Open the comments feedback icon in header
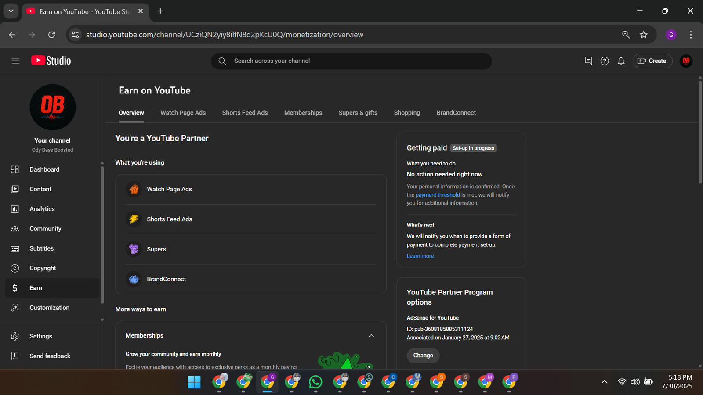Image resolution: width=703 pixels, height=395 pixels. (x=588, y=61)
